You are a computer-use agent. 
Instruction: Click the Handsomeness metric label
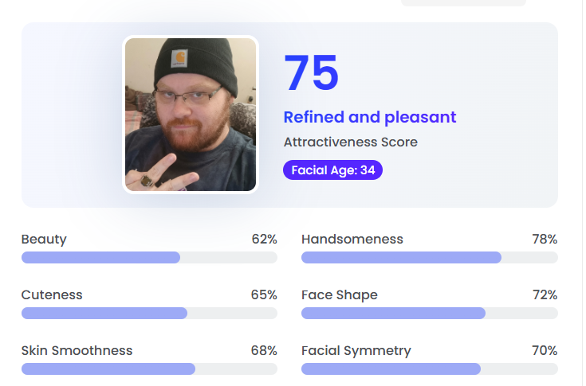[x=352, y=239]
